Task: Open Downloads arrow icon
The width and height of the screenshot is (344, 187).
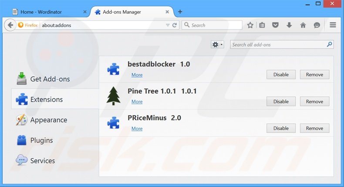Action: click(289, 25)
